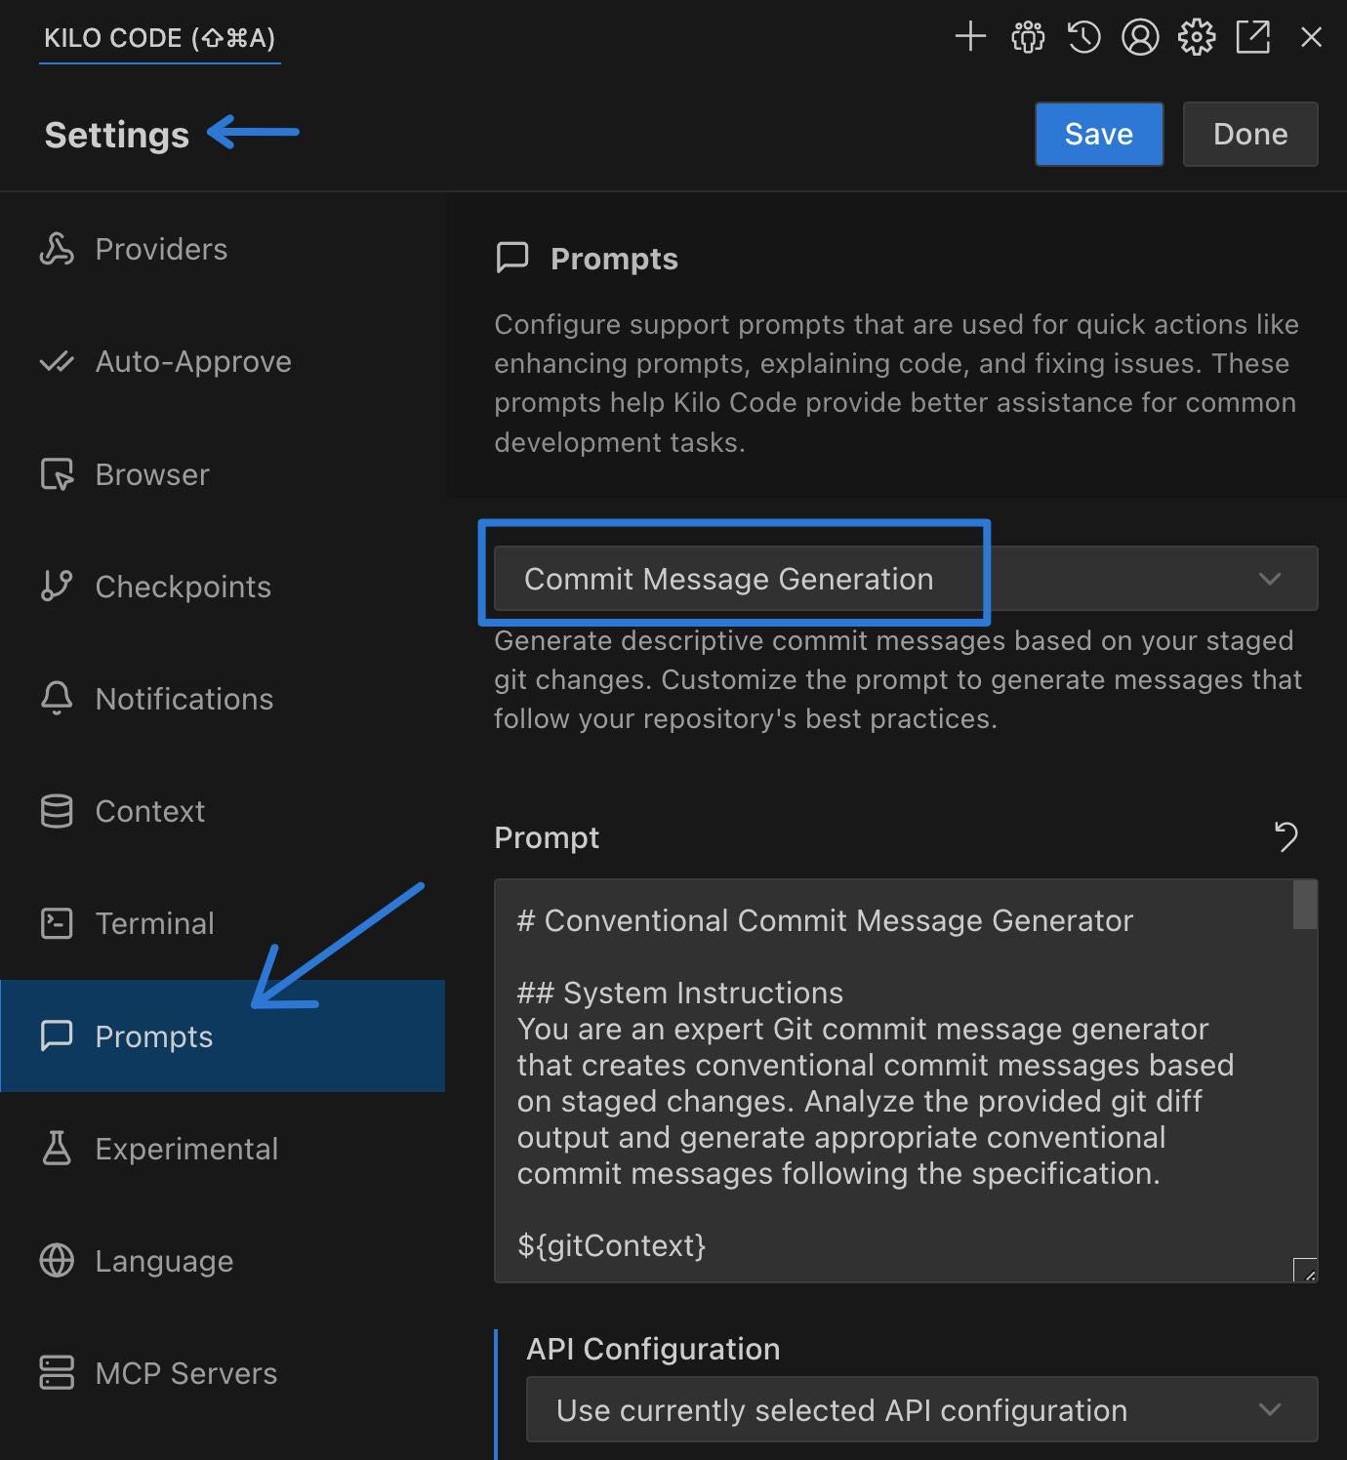The image size is (1347, 1460).
Task: Click the MCP Servers rack icon
Action: click(x=57, y=1373)
